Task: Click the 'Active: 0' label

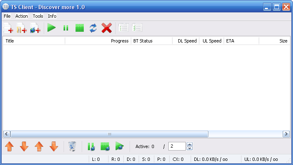Action: click(145, 146)
